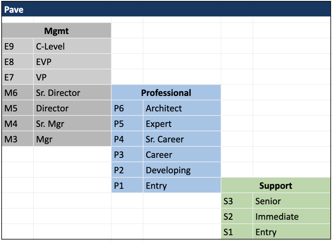
Task: Click the S1 Entry label cell
Action: point(292,231)
